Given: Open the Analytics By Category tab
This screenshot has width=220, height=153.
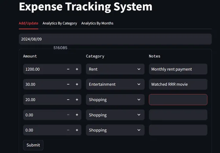Looking at the screenshot, I should point(60,23).
